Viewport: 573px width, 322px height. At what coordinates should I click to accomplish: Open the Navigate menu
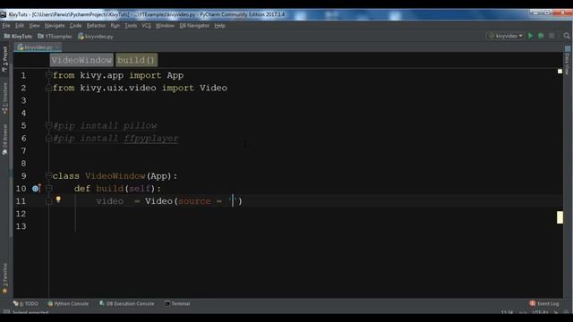[55, 26]
